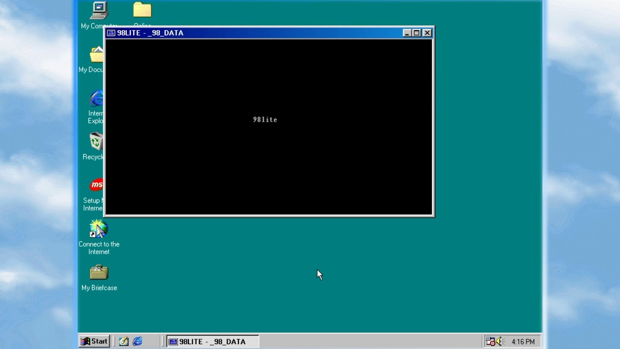Open Setup MSN Internet Access
Screen dimensions: 620x349
coord(96,185)
